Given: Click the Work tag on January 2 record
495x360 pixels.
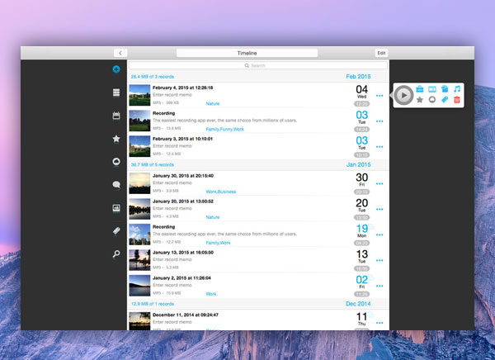Looking at the screenshot, I should click(211, 294).
